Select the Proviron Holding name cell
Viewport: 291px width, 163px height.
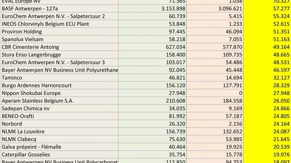59,32
